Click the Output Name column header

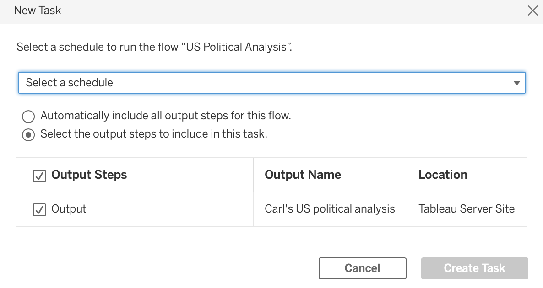(x=303, y=175)
